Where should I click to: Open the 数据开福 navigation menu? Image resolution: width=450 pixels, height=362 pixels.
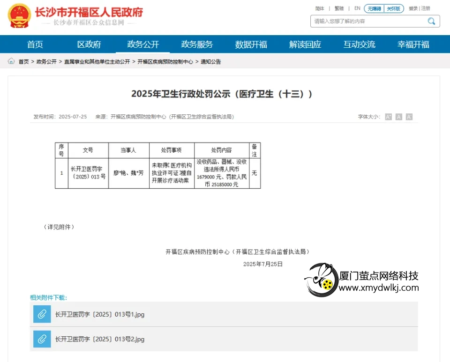(x=251, y=44)
